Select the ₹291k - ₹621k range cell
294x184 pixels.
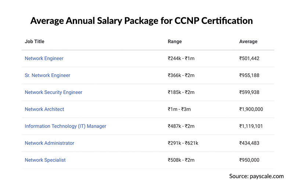[183, 143]
